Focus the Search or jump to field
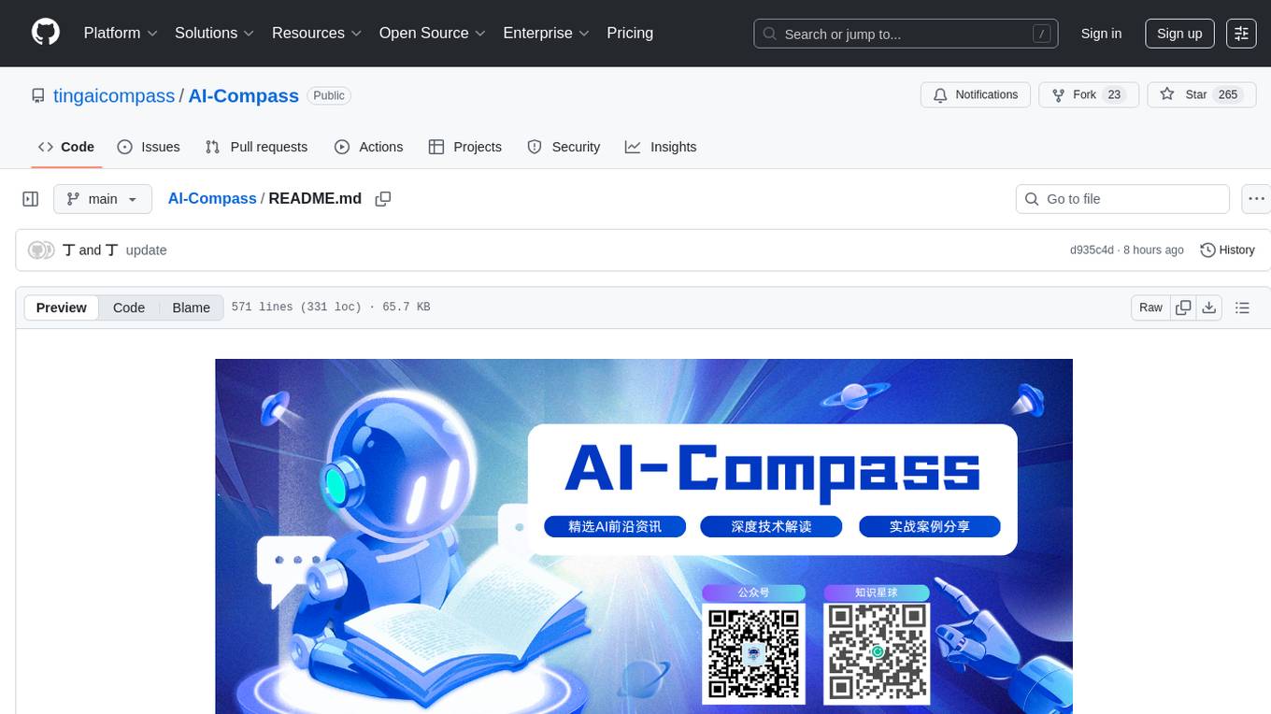The image size is (1271, 714). tap(906, 34)
